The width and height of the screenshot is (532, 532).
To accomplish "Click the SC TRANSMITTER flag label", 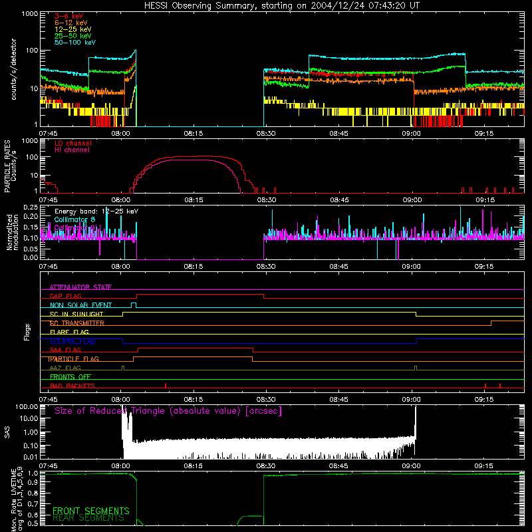I will click(x=76, y=323).
